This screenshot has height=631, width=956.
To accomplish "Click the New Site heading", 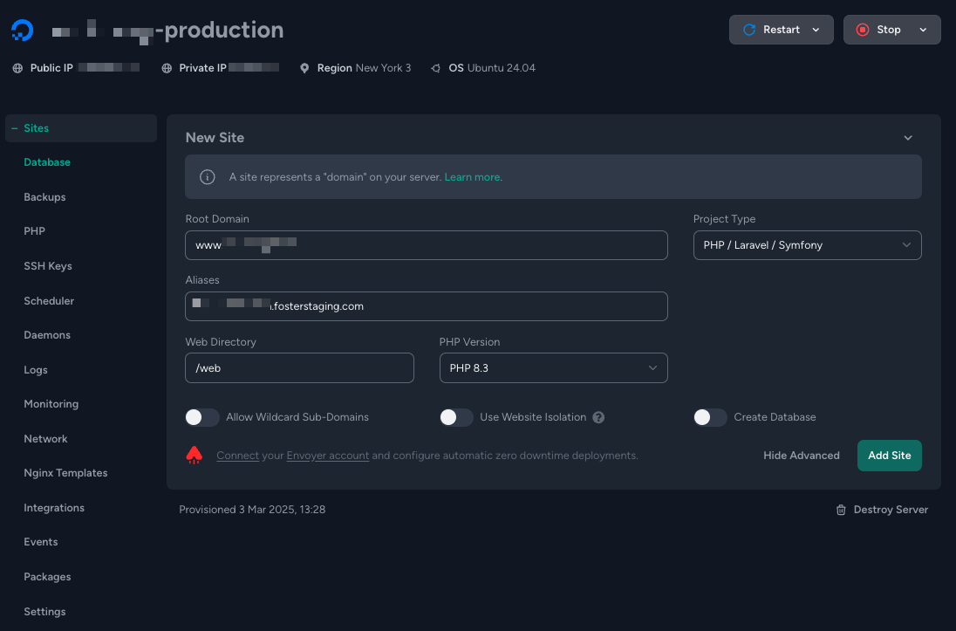I will 215,138.
